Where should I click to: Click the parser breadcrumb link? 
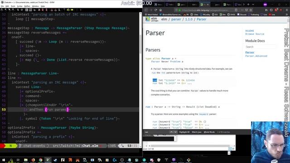176,19
